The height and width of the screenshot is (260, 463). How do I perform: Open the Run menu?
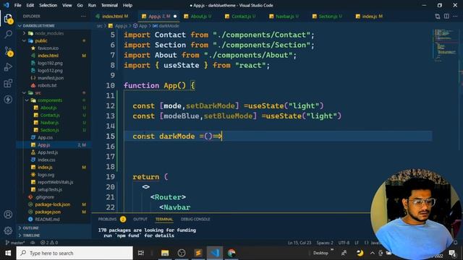[x=92, y=5]
